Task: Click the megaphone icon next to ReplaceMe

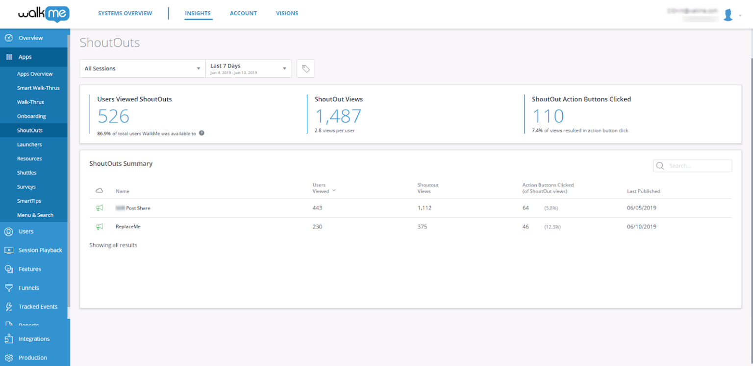Action: pos(100,227)
